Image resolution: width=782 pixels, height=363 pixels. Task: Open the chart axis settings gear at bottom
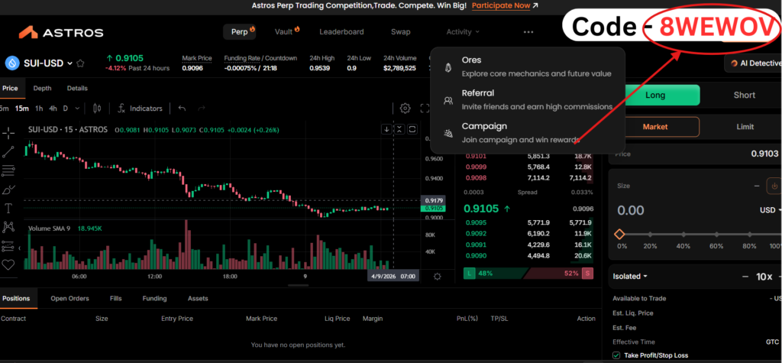[438, 276]
